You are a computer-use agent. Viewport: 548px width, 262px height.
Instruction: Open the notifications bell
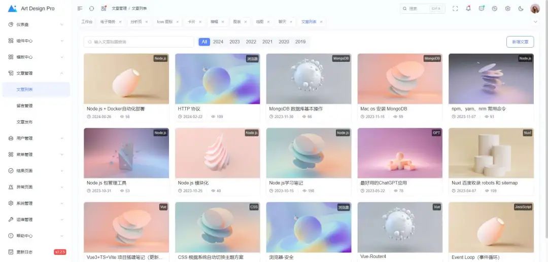[468, 9]
